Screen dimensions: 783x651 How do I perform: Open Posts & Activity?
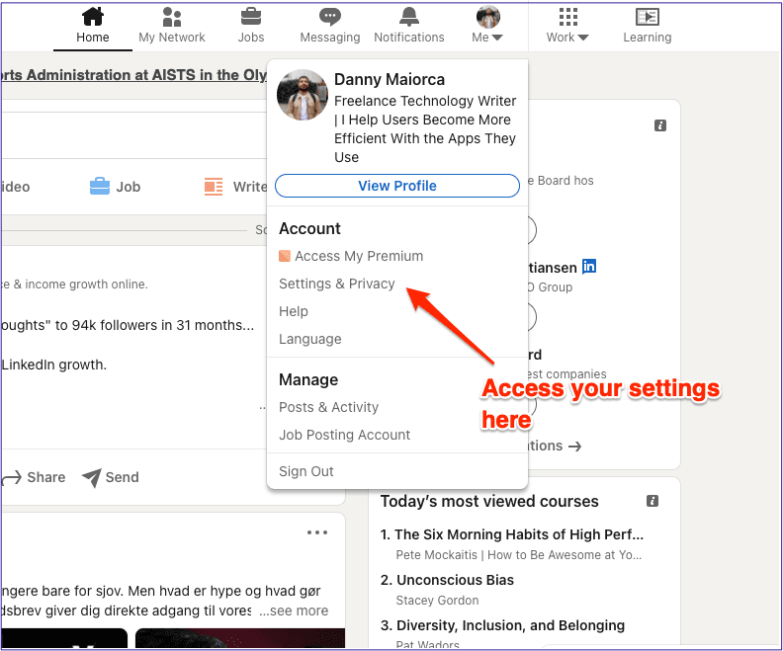coord(328,407)
